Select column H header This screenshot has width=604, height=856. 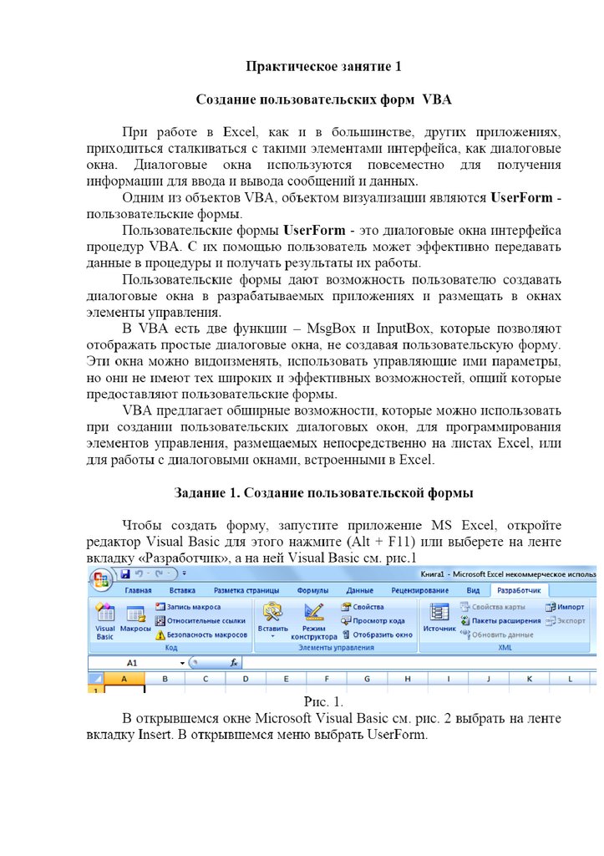pos(408,679)
